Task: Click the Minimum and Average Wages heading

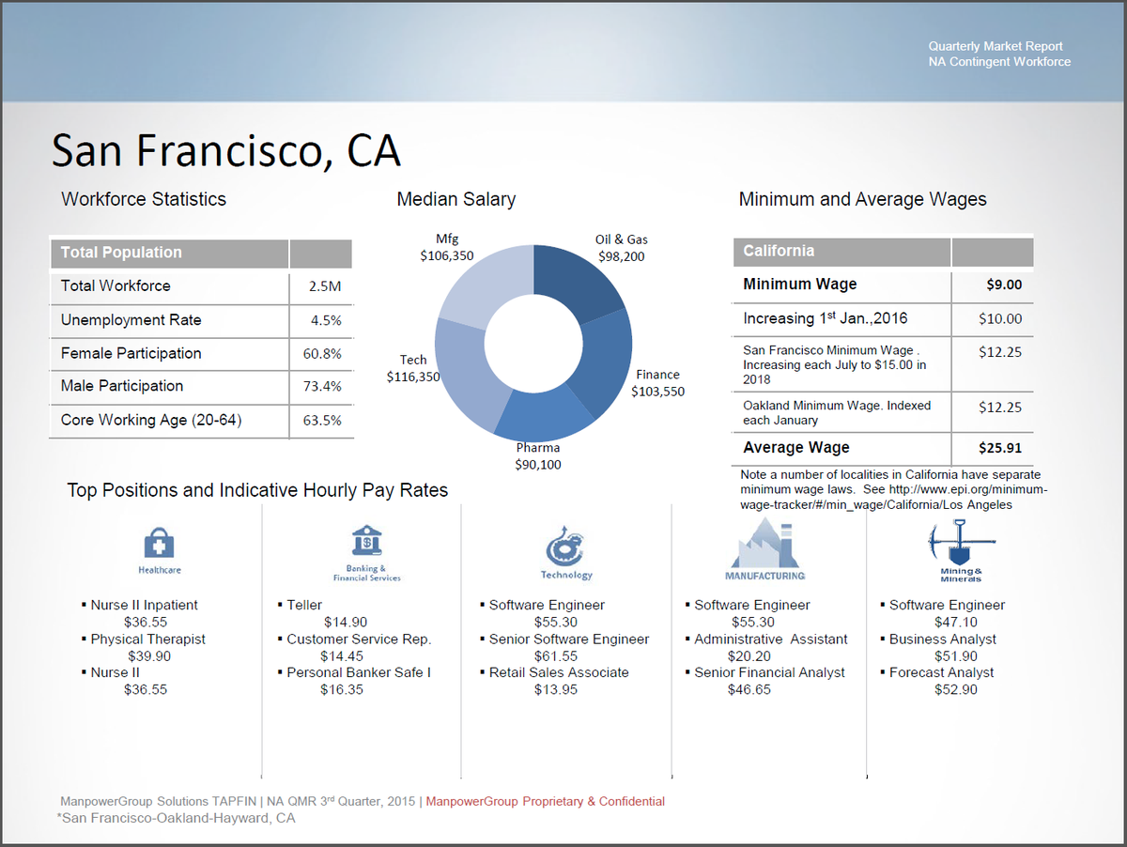Action: click(x=862, y=199)
